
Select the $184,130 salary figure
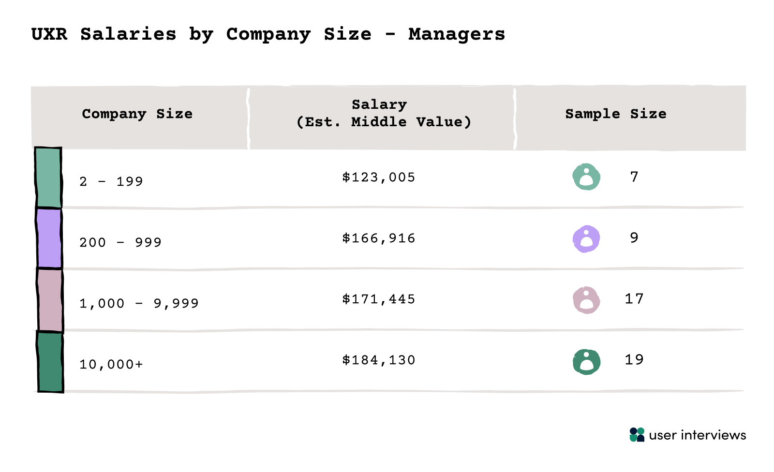378,360
